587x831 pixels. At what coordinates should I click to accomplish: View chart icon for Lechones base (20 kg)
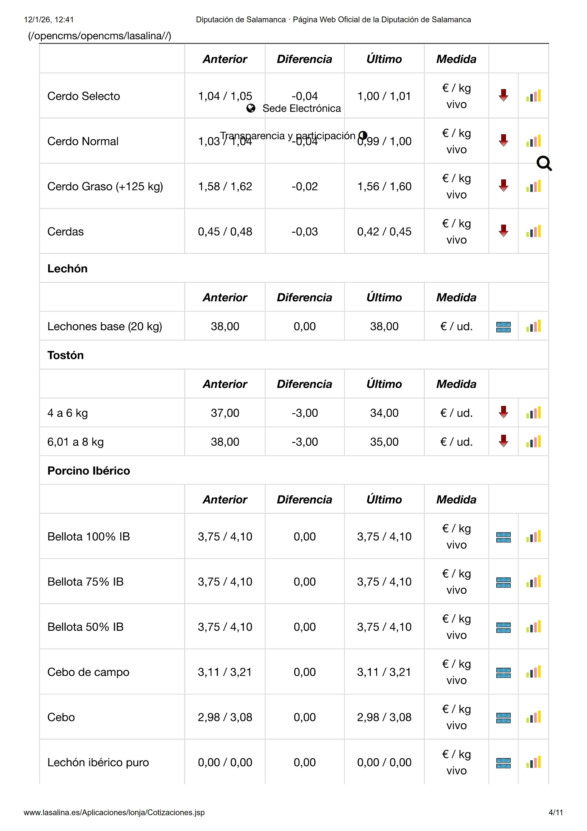pyautogui.click(x=533, y=326)
